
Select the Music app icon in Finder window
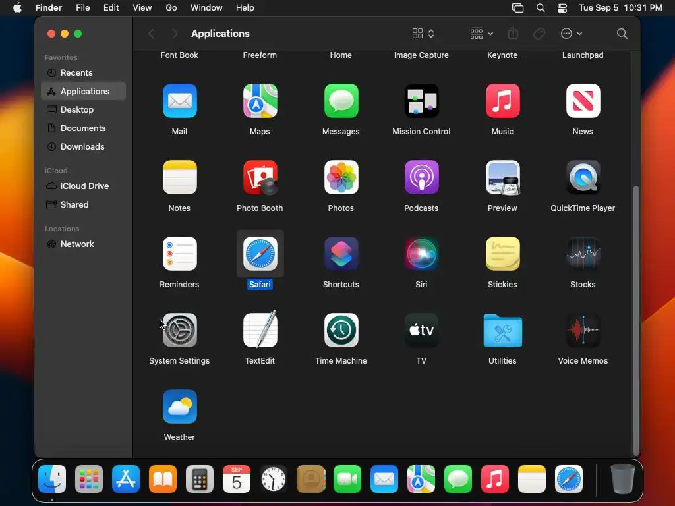coord(502,101)
